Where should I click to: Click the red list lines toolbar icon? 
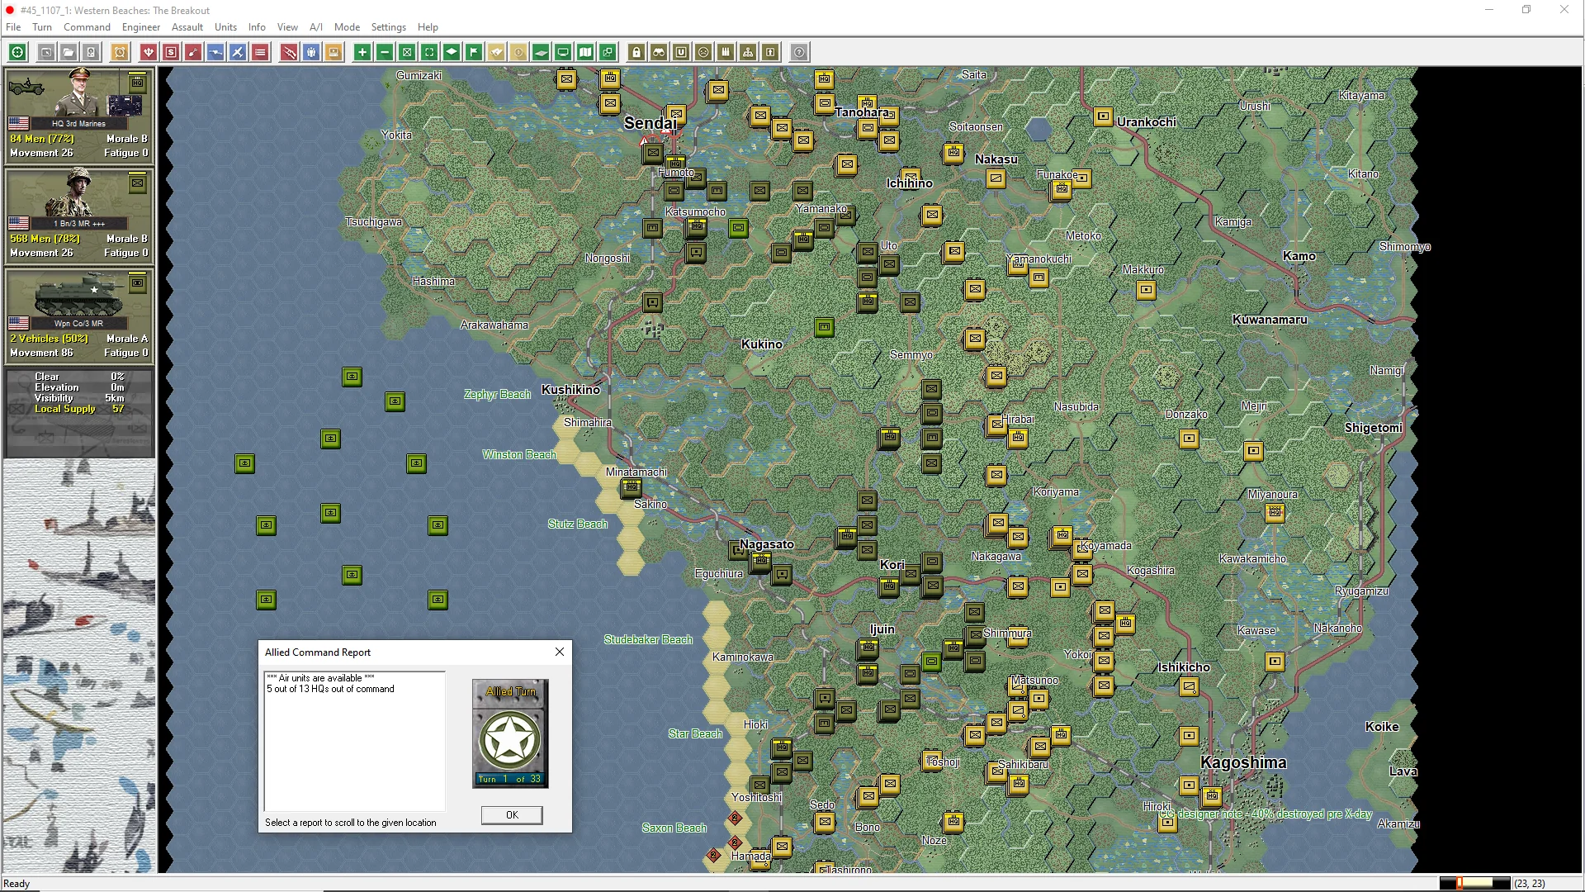[260, 52]
